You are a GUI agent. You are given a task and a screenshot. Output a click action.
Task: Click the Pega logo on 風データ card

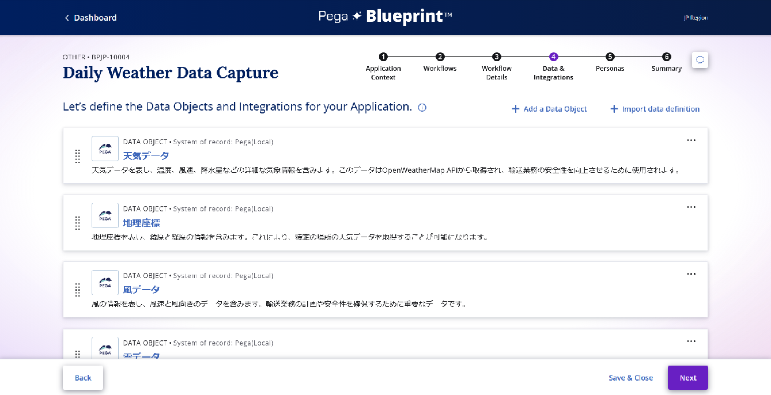click(105, 283)
